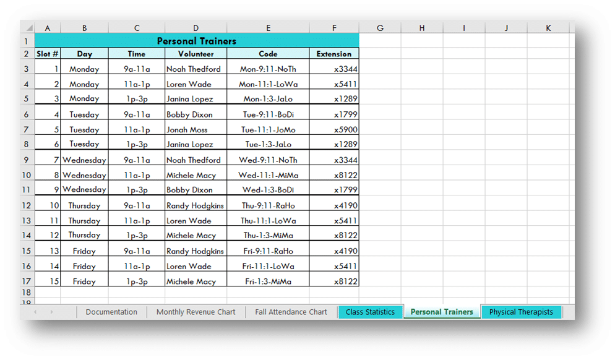Go to next sheet with right arrow
This screenshot has width=615, height=360.
coord(51,312)
